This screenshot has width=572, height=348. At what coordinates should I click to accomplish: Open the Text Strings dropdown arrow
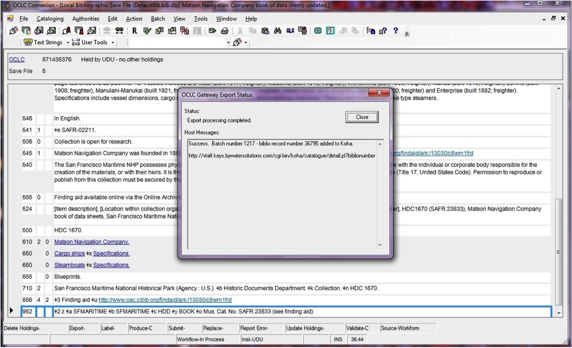68,43
